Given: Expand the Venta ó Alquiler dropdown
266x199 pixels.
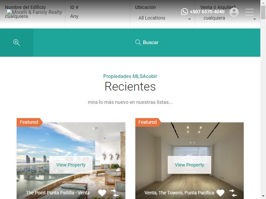Looking at the screenshot, I should pos(228,18).
